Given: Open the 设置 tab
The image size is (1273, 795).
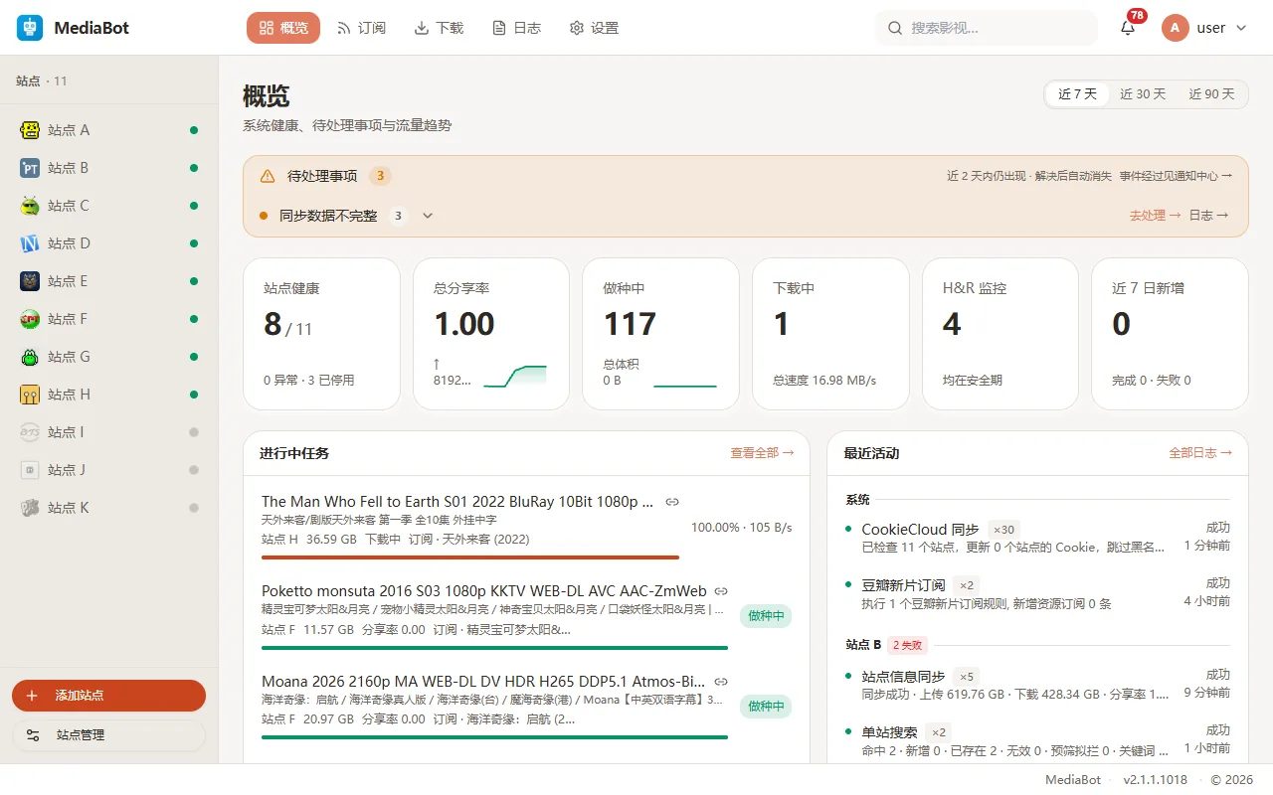Looking at the screenshot, I should click(594, 28).
